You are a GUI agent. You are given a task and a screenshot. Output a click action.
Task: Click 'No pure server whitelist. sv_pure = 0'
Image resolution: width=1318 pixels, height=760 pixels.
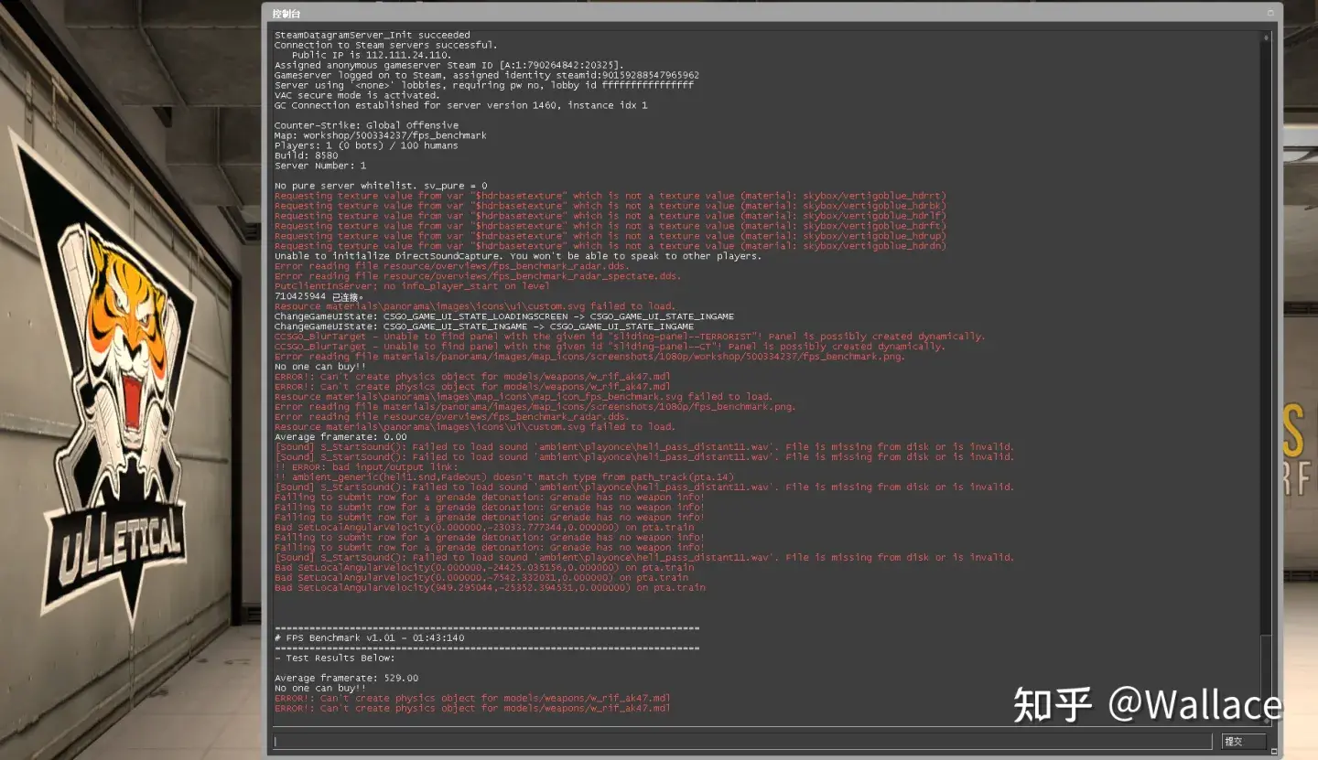[x=381, y=186]
